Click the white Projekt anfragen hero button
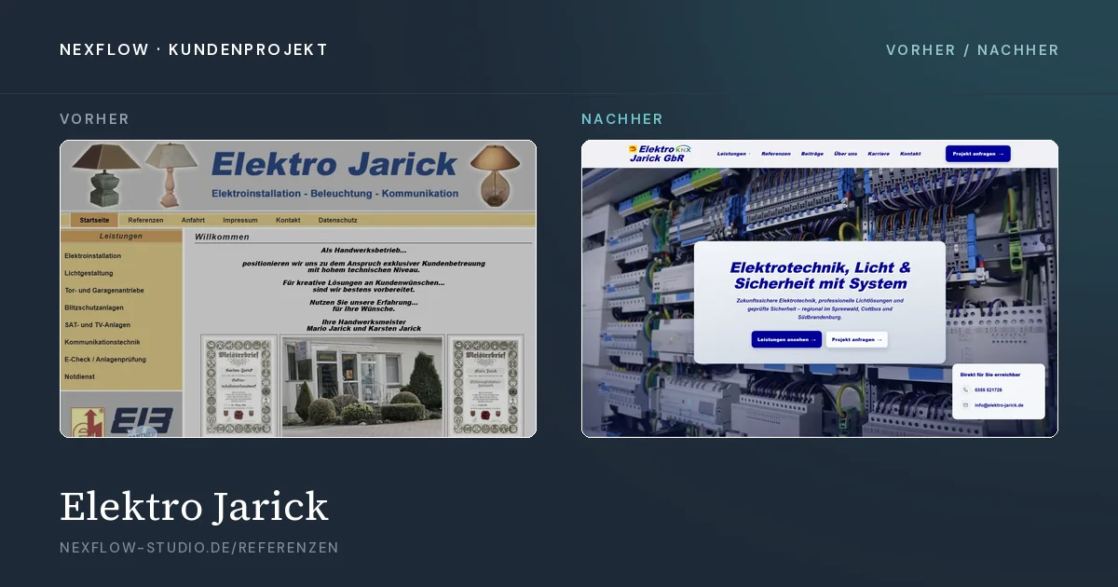This screenshot has height=587, width=1118. click(x=856, y=339)
